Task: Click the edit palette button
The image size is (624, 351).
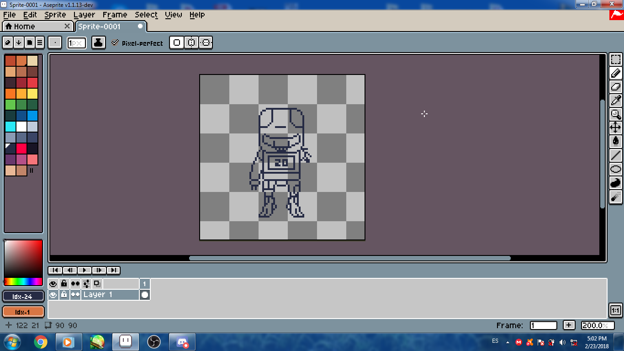Action: pyautogui.click(x=8, y=43)
